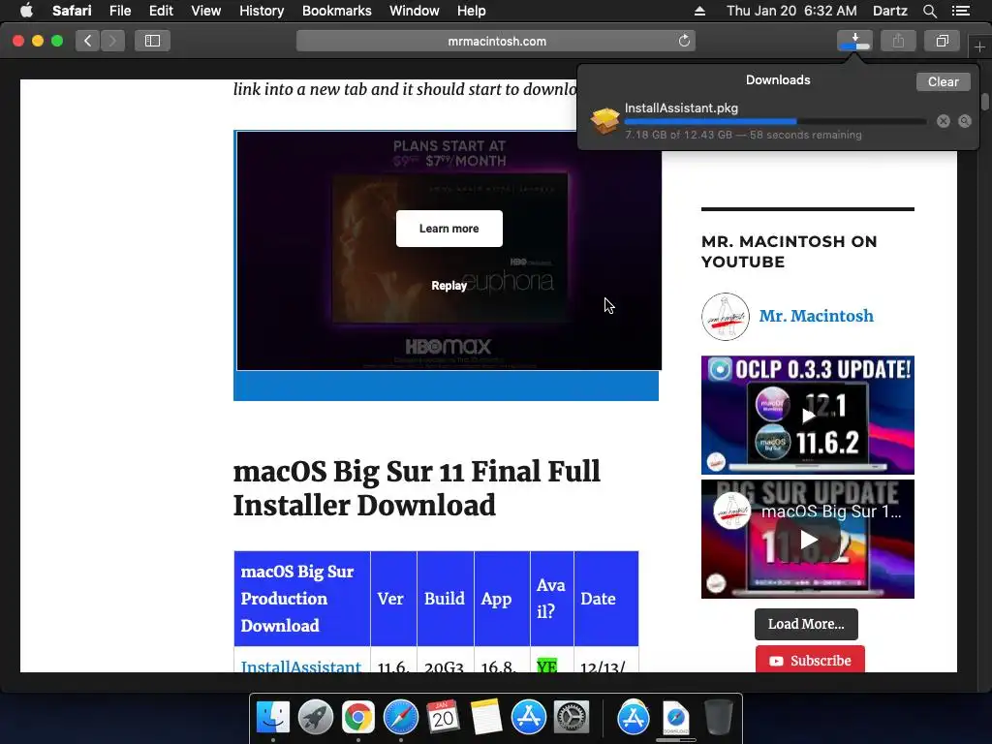Stop the InstallAssistant.pkg download
Screen dimensions: 992x744
tap(944, 121)
